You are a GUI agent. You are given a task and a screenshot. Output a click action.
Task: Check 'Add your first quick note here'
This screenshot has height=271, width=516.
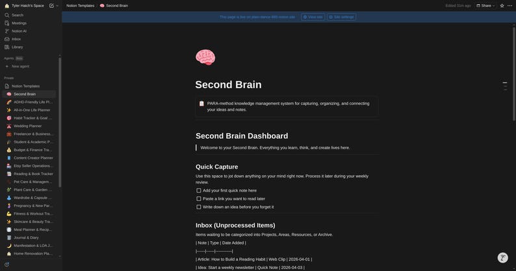(199, 191)
